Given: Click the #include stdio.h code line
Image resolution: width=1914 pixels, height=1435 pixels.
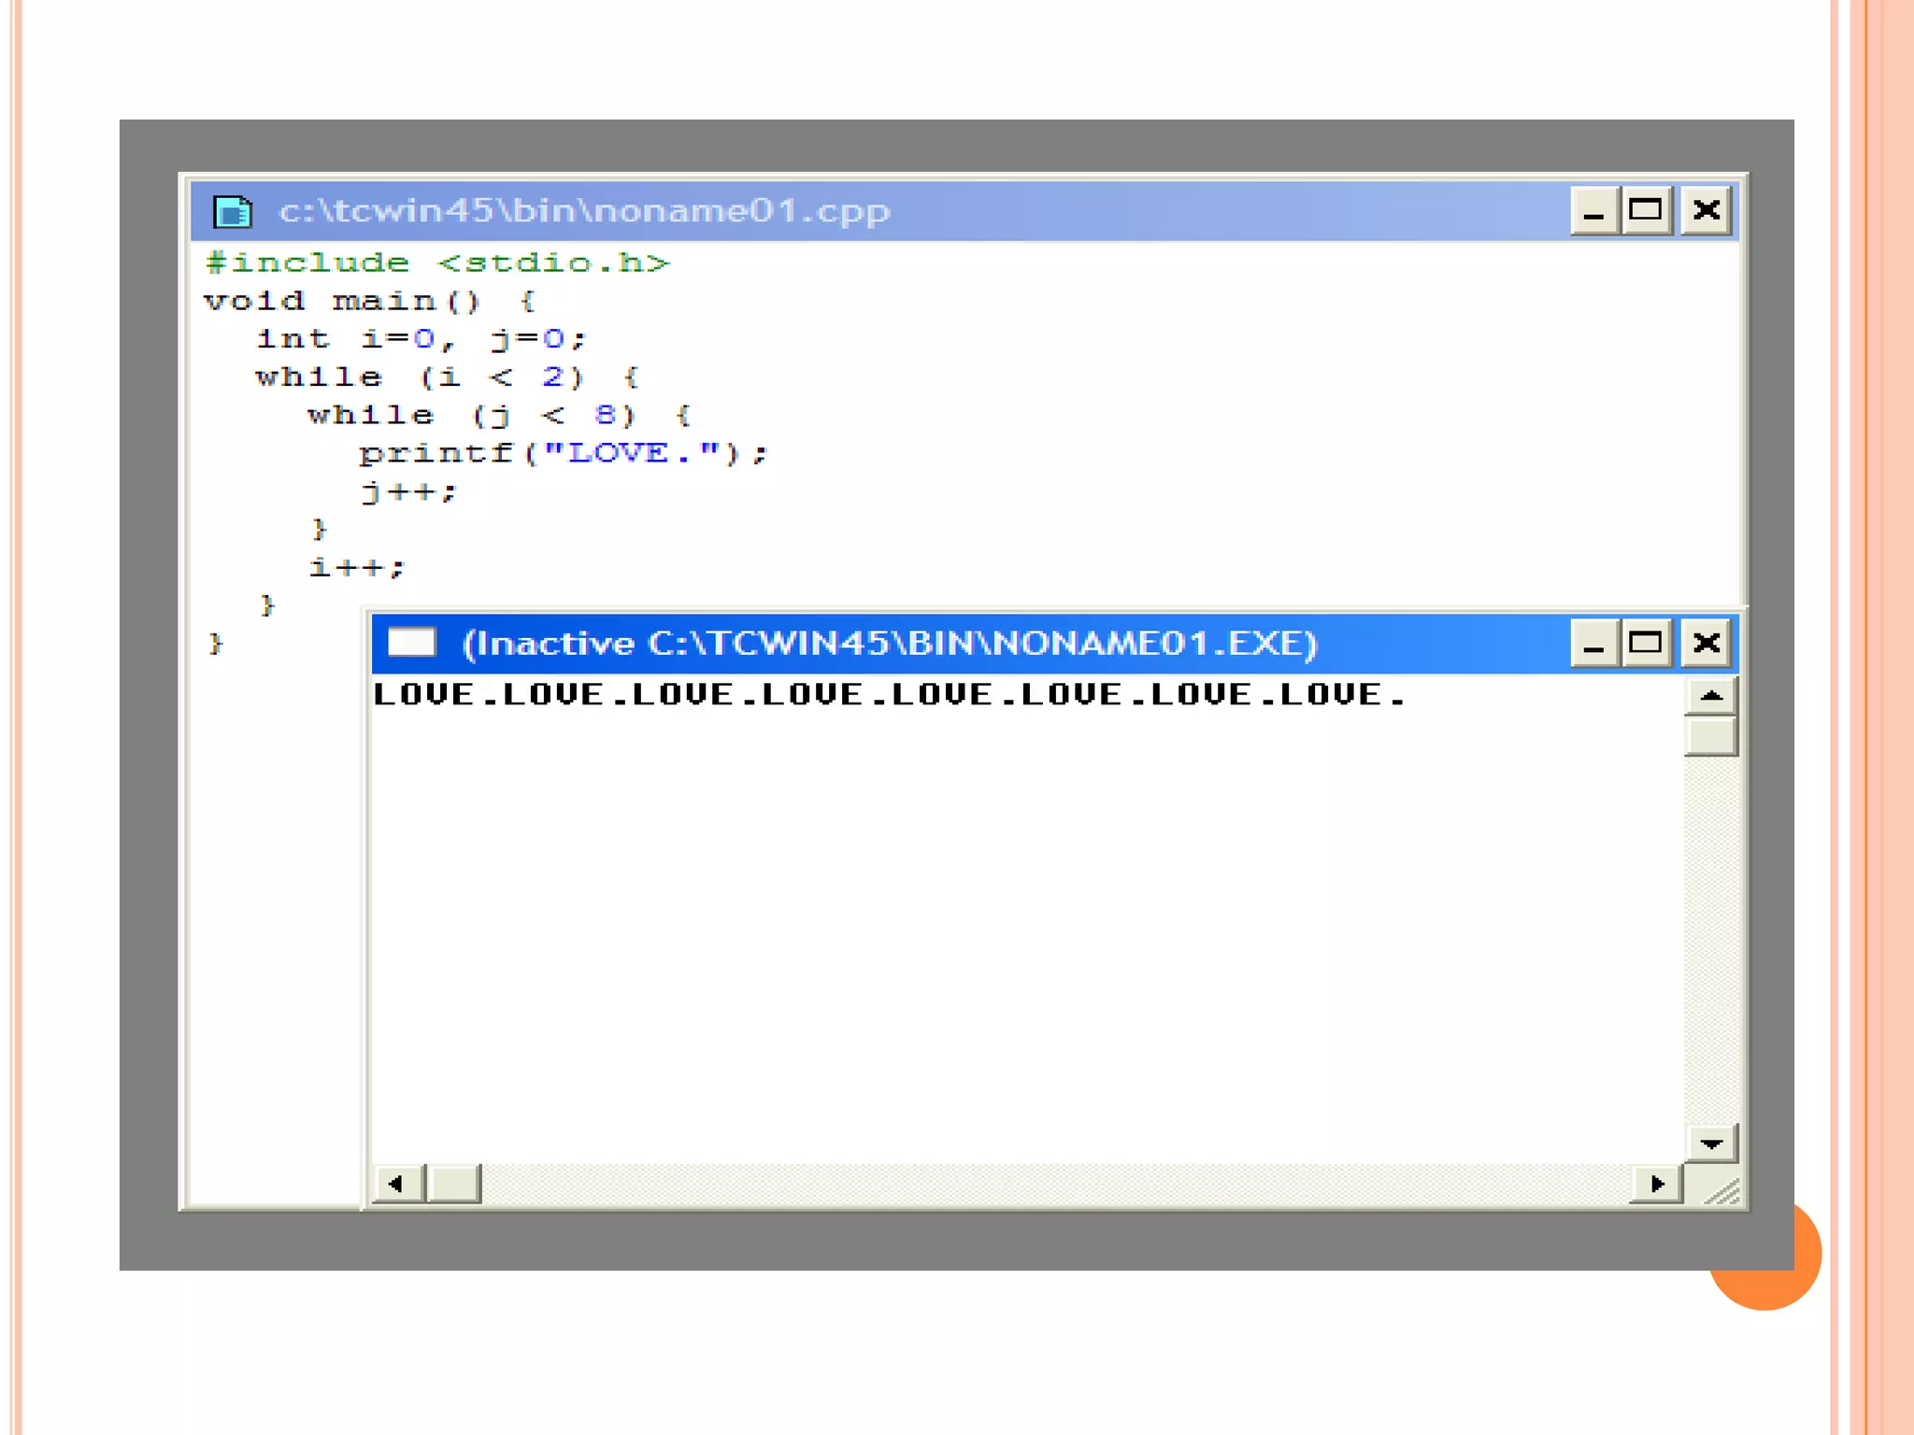Looking at the screenshot, I should (x=437, y=263).
